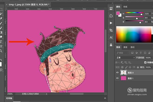Open the Actions panel play icon
Viewport: 153px width, 102px height.
111,23
